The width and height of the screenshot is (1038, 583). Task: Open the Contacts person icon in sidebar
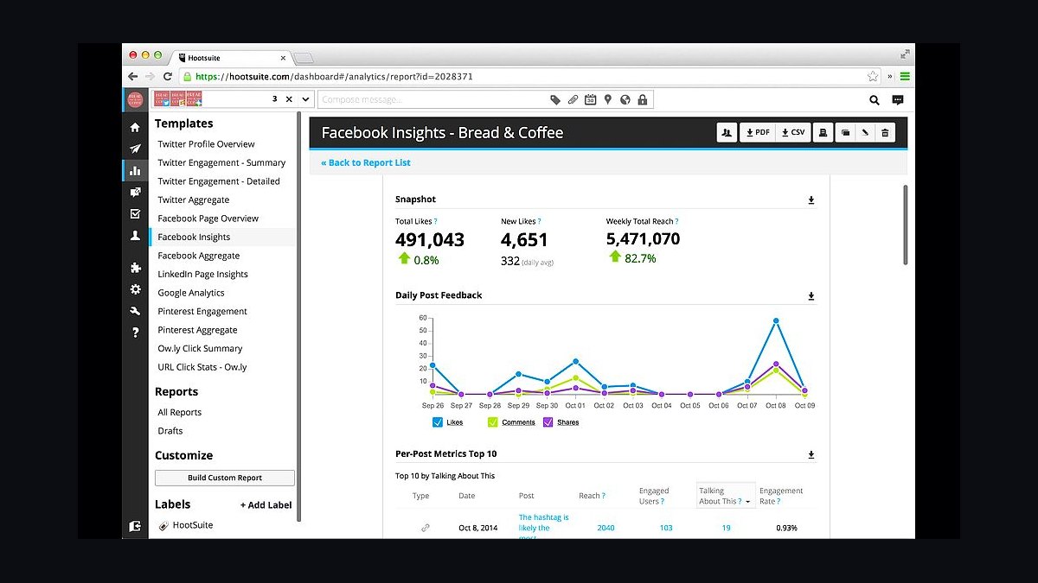[x=135, y=235]
